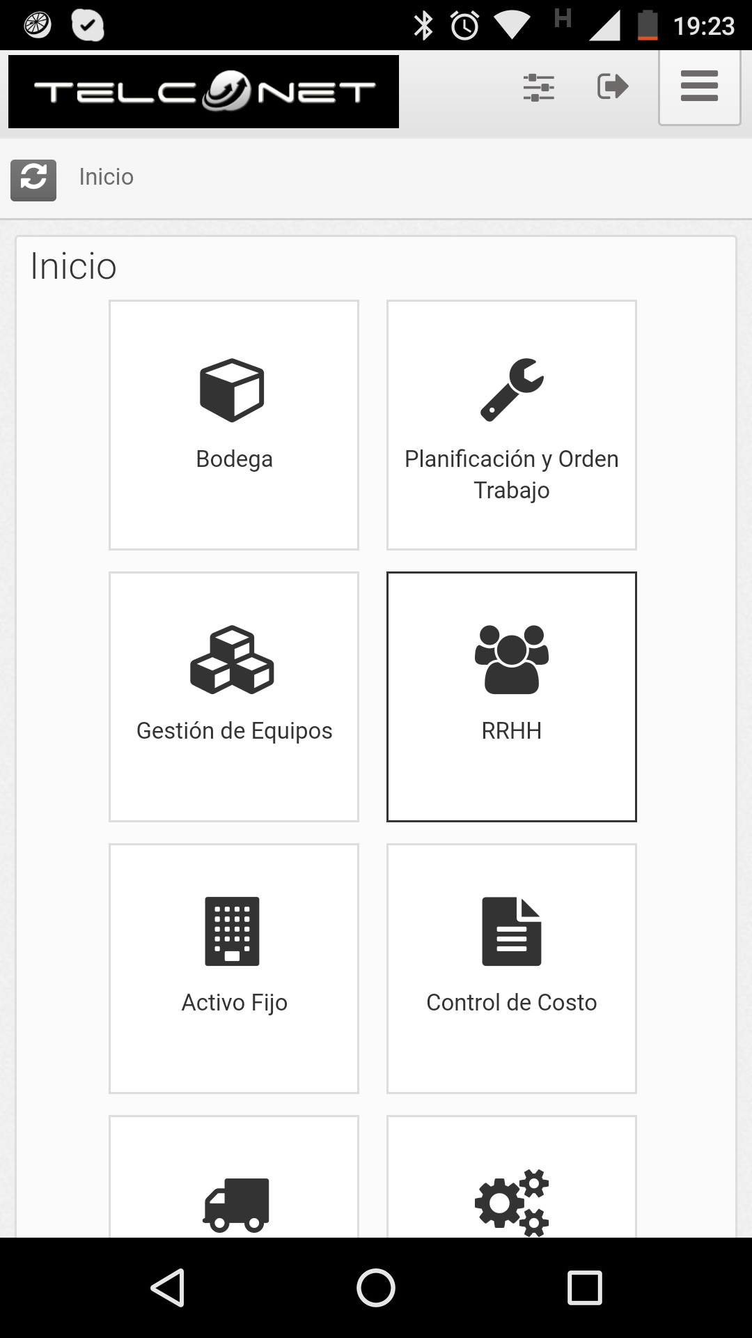Viewport: 752px width, 1338px height.
Task: Open the settings sliders icon
Action: coord(538,87)
